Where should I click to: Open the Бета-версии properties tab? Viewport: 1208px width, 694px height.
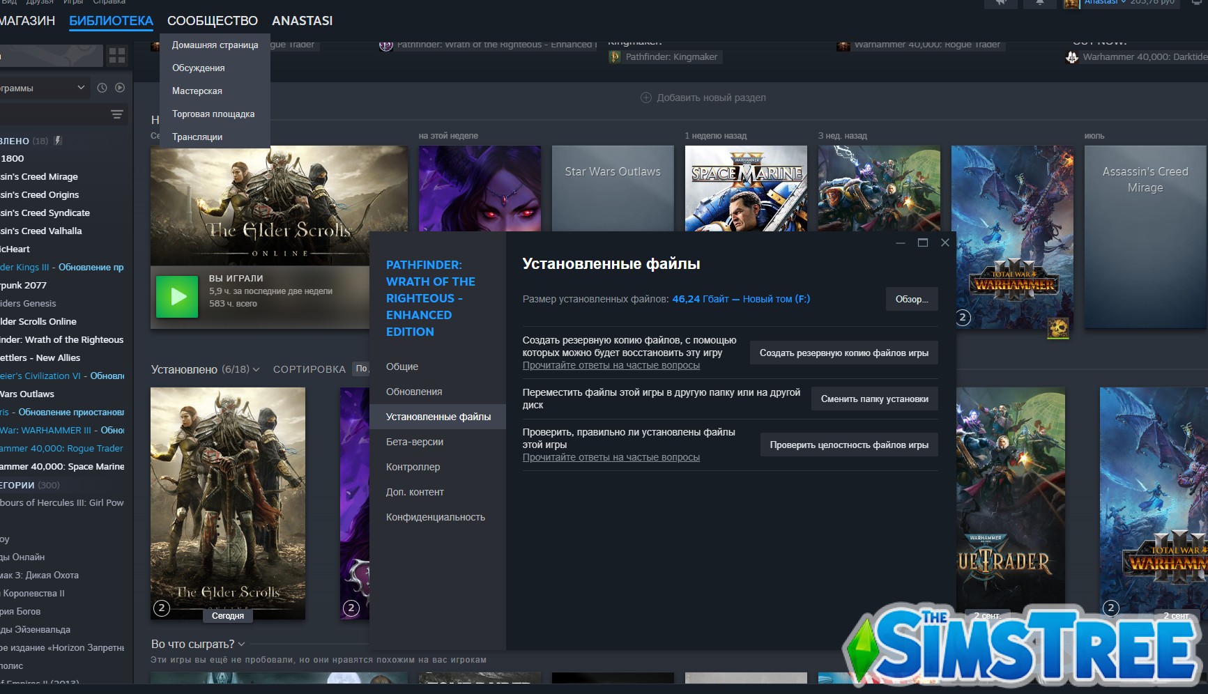tap(415, 442)
